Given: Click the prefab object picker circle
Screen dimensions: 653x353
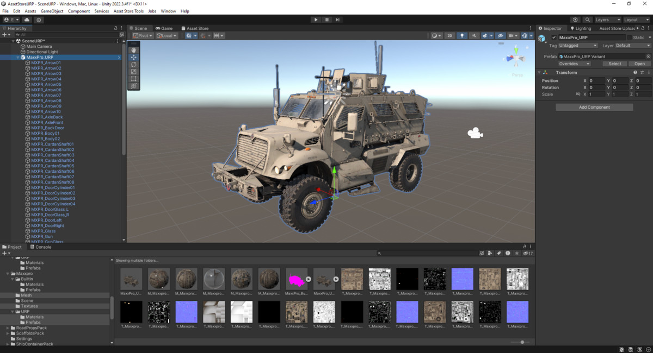Looking at the screenshot, I should [x=648, y=56].
